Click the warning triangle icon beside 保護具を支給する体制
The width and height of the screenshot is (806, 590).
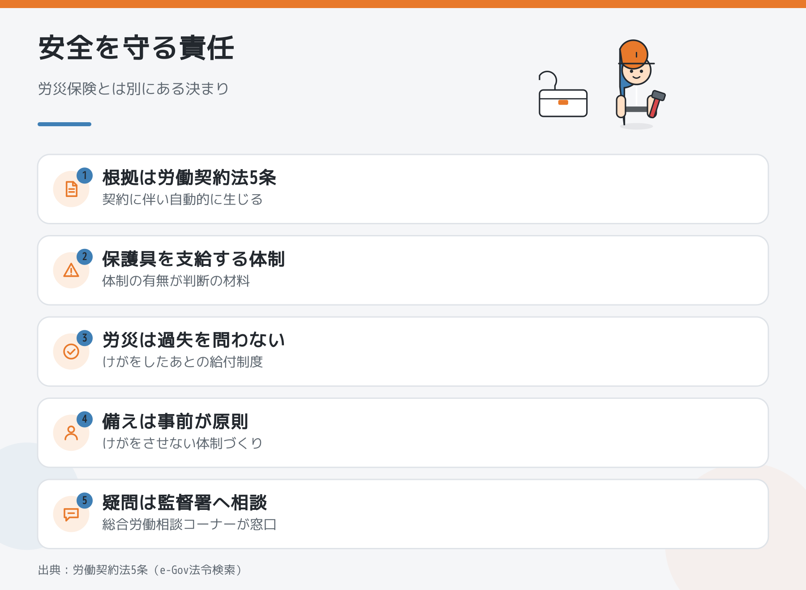(71, 270)
